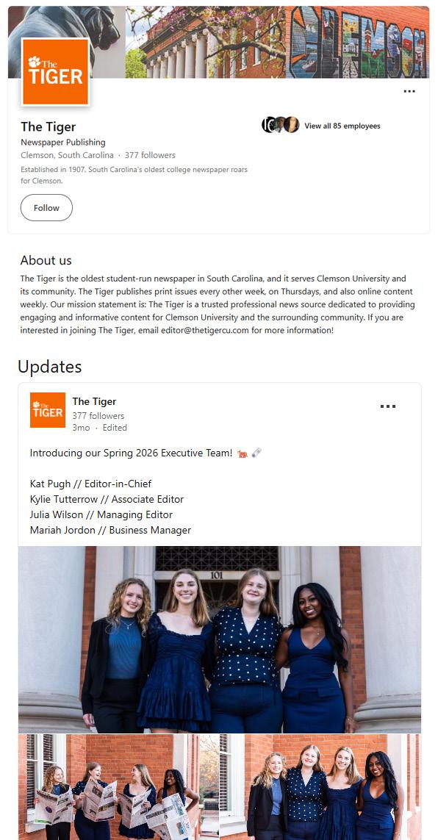438x840 pixels.
Task: Click the newspaper emoji in the post
Action: 256,453
